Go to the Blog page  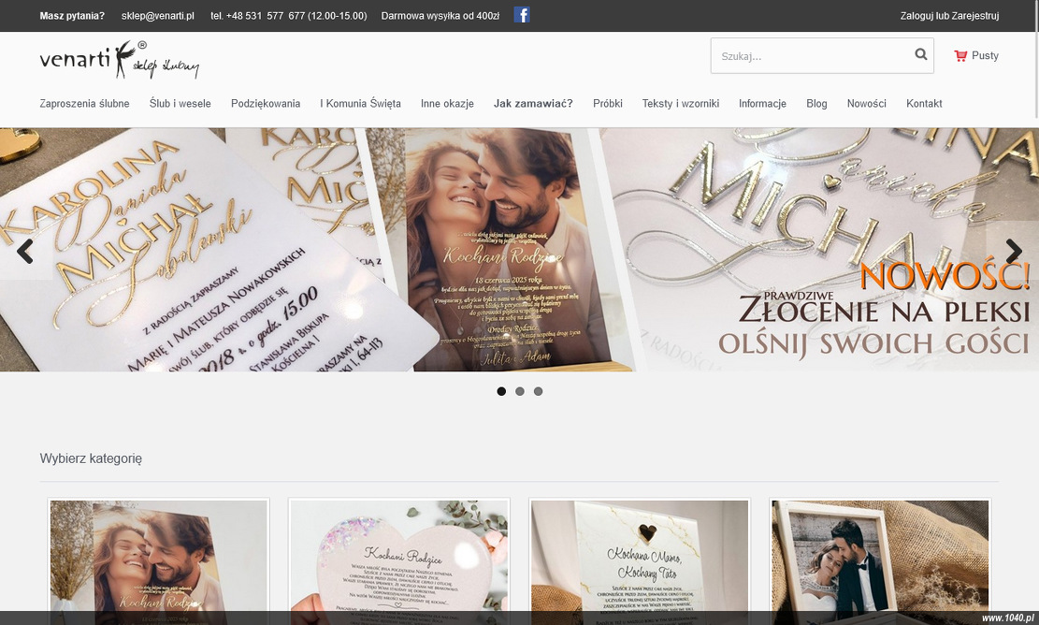click(x=817, y=104)
